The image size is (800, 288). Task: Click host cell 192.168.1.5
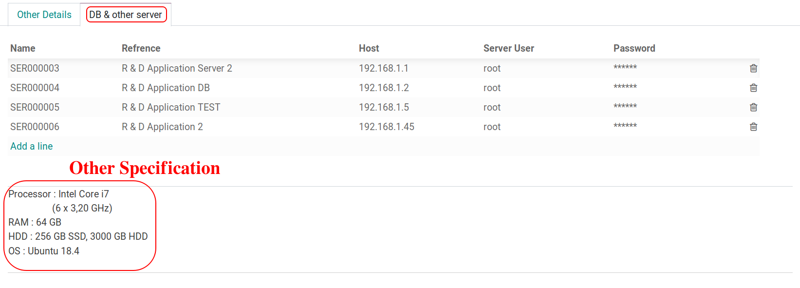(384, 107)
